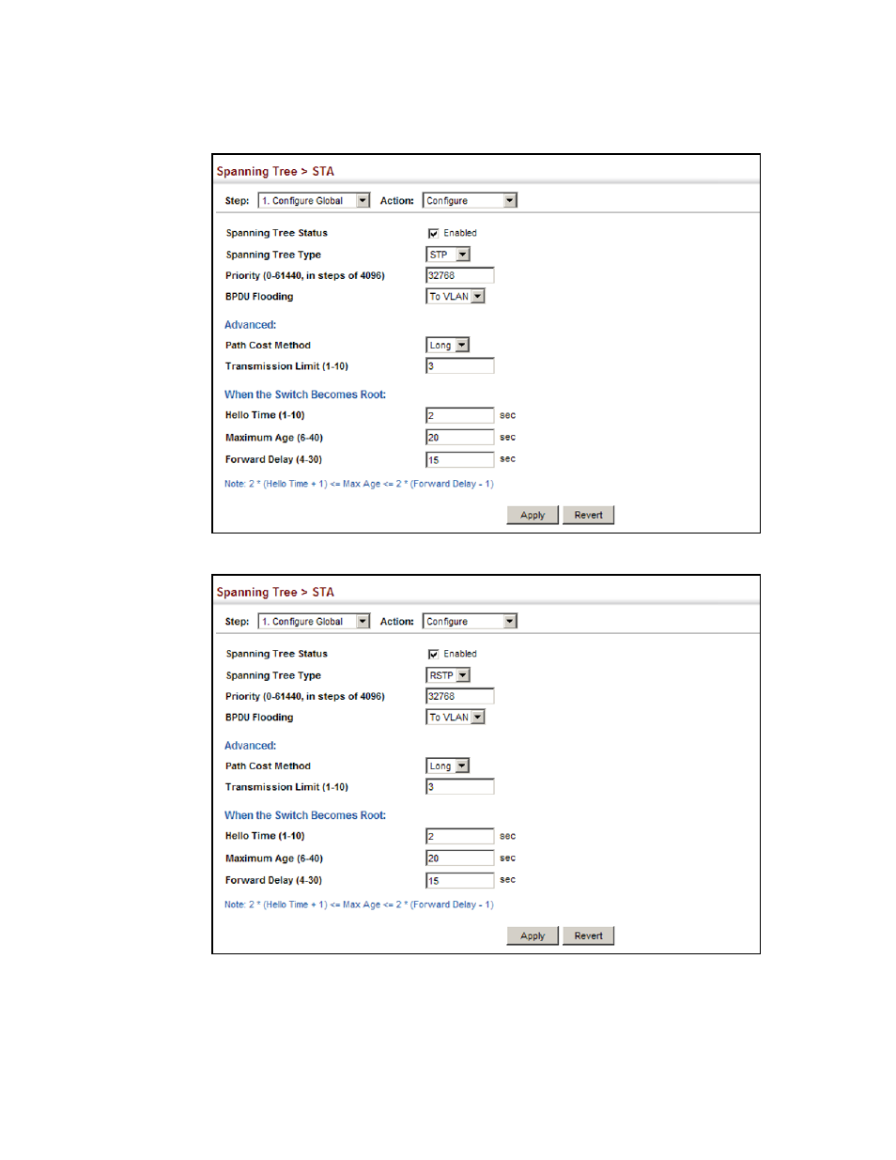Click Apply button in the RSTP panel
Viewport: 896px width, 1160px height.
[x=533, y=936]
